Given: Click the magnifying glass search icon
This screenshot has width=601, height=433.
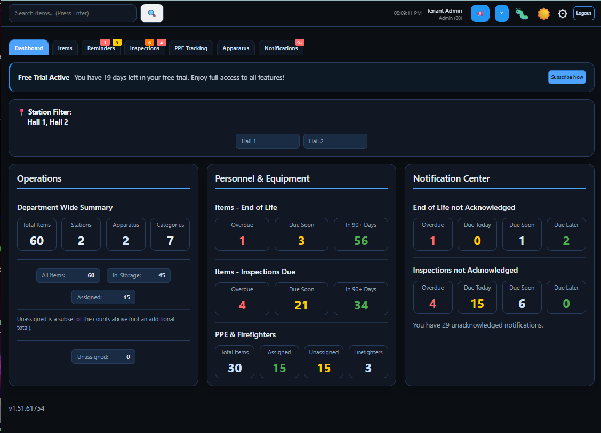Looking at the screenshot, I should point(151,13).
